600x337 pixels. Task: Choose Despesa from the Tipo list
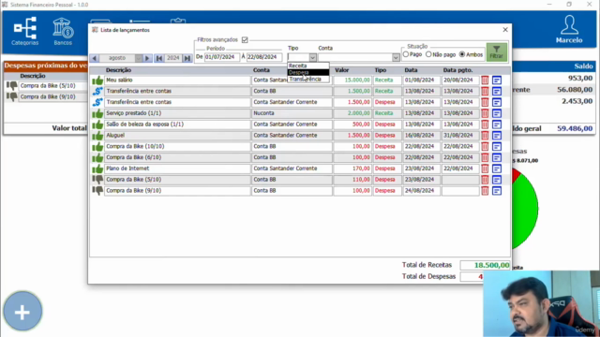pyautogui.click(x=308, y=72)
